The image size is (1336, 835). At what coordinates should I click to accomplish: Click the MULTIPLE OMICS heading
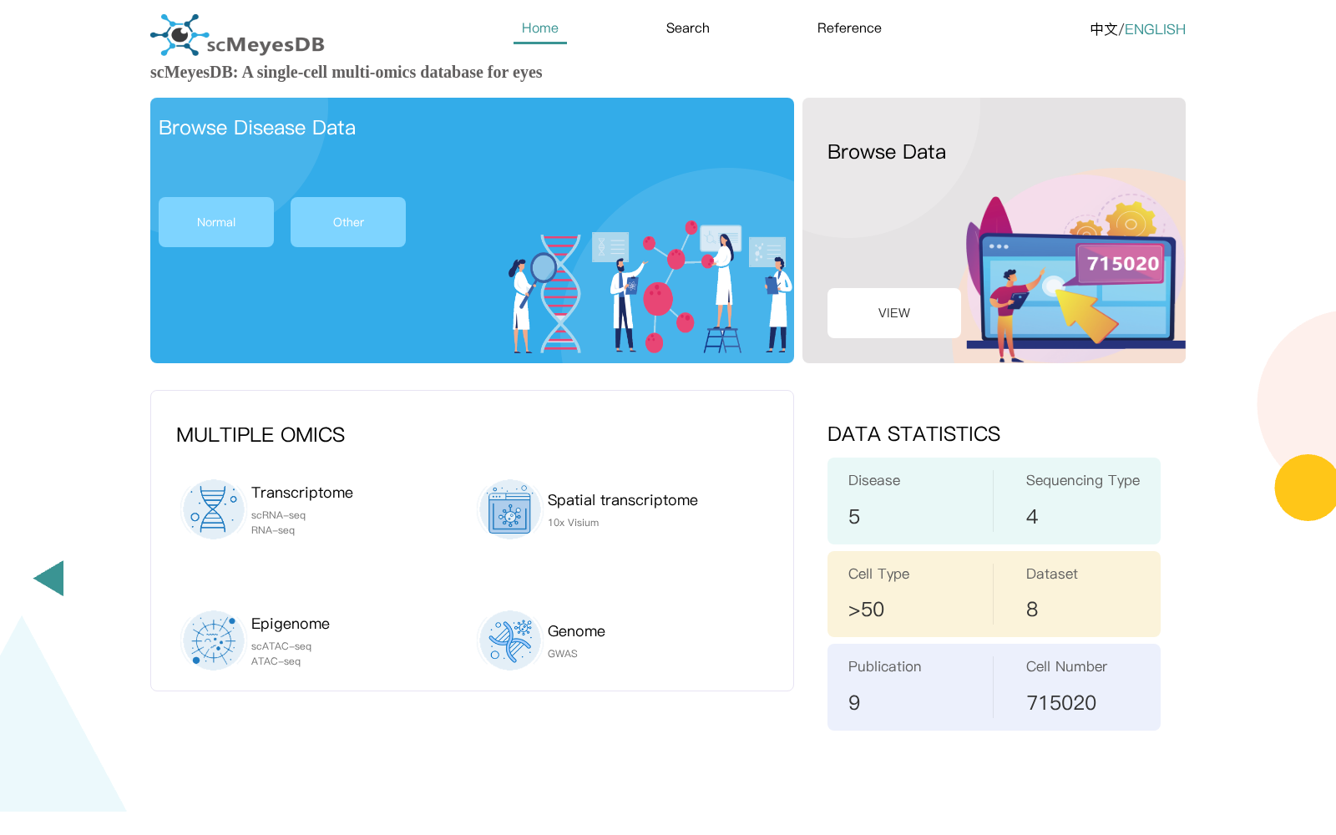pos(261,435)
